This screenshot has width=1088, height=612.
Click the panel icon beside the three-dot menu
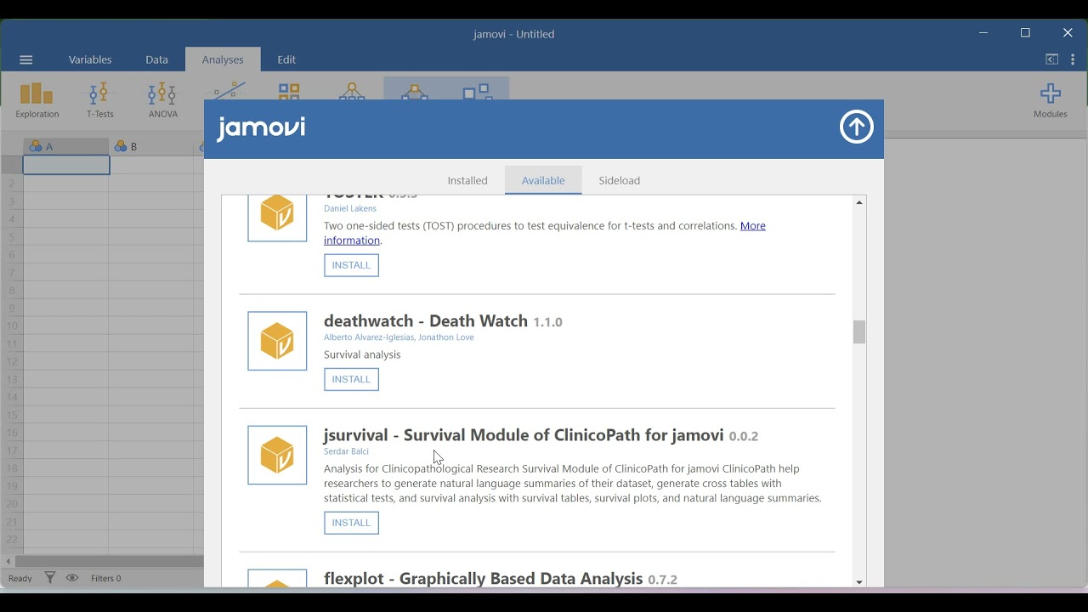tap(1051, 59)
